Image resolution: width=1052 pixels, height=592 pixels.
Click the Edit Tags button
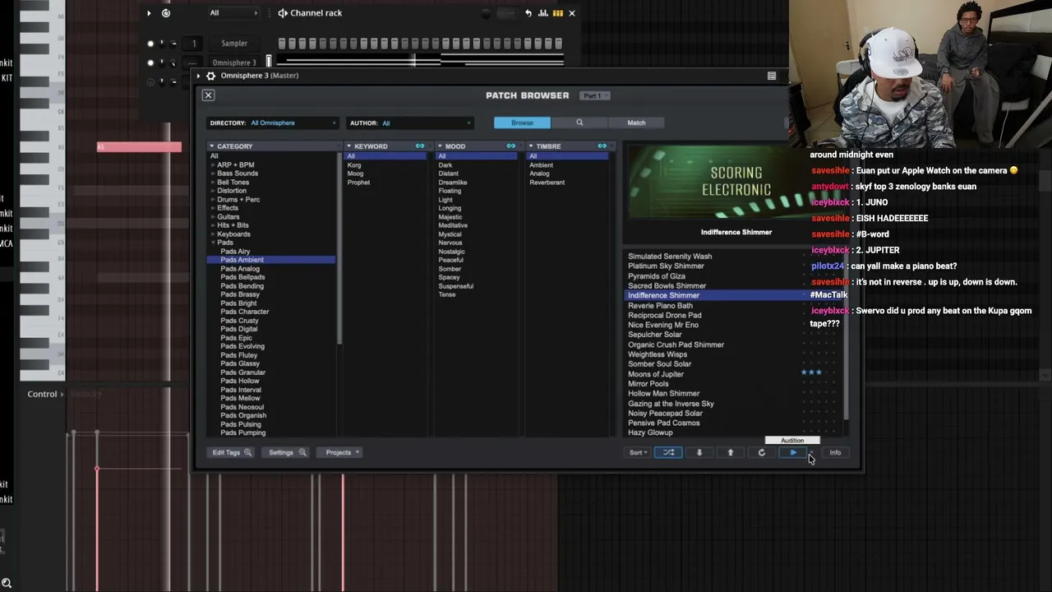click(x=232, y=453)
